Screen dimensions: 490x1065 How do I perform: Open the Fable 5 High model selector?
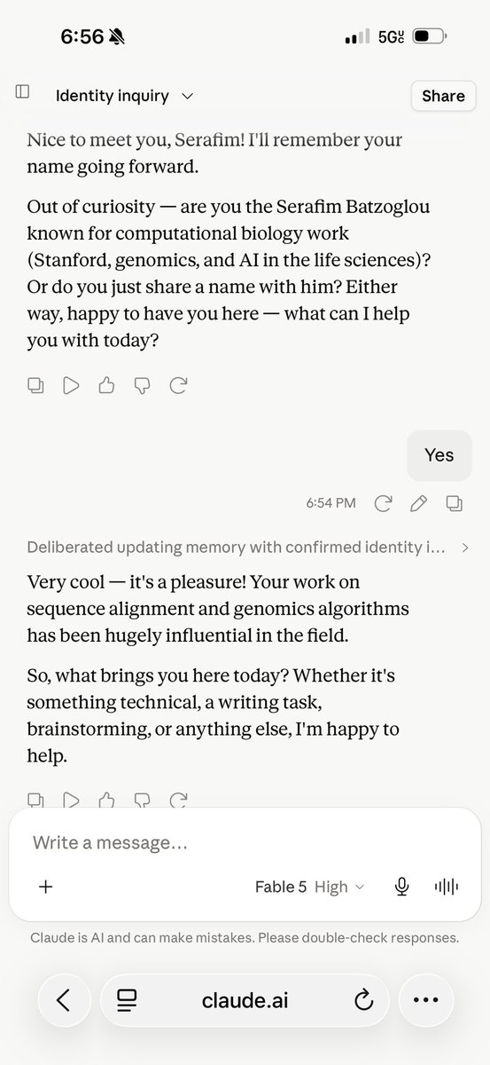click(x=309, y=887)
